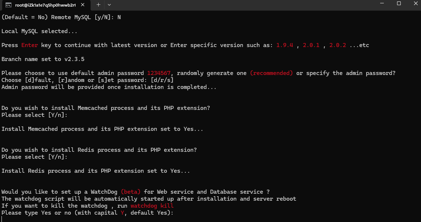The image size is (421, 222).
Task: Select the root@iZk1a1e7q5hp0hwwb2rt tab title
Action: coord(45,5)
